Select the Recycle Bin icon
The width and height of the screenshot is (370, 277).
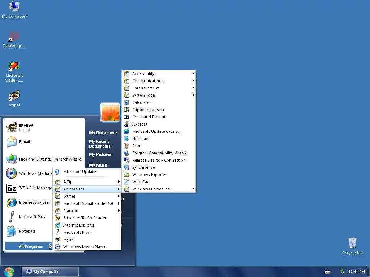coord(352,246)
